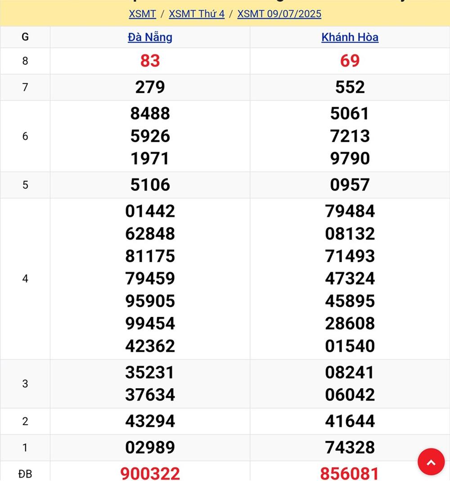Click the G column header cell
Viewport: 450px width, 481px height.
(x=25, y=37)
